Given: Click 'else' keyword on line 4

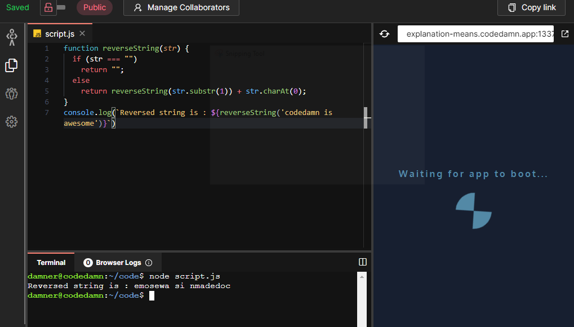Looking at the screenshot, I should click(x=81, y=80).
